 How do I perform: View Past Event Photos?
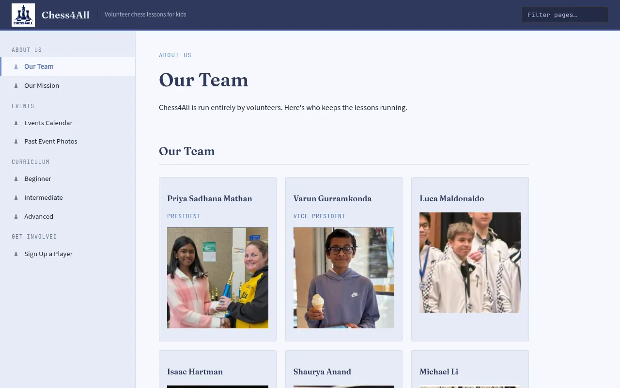(68, 142)
